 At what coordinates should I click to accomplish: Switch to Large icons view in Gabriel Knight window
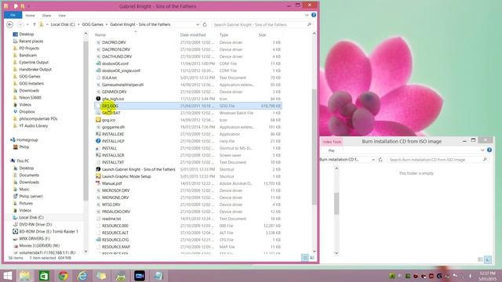tap(312, 258)
